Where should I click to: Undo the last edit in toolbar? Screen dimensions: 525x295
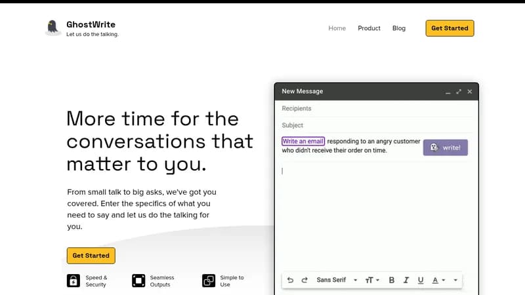[x=290, y=280]
